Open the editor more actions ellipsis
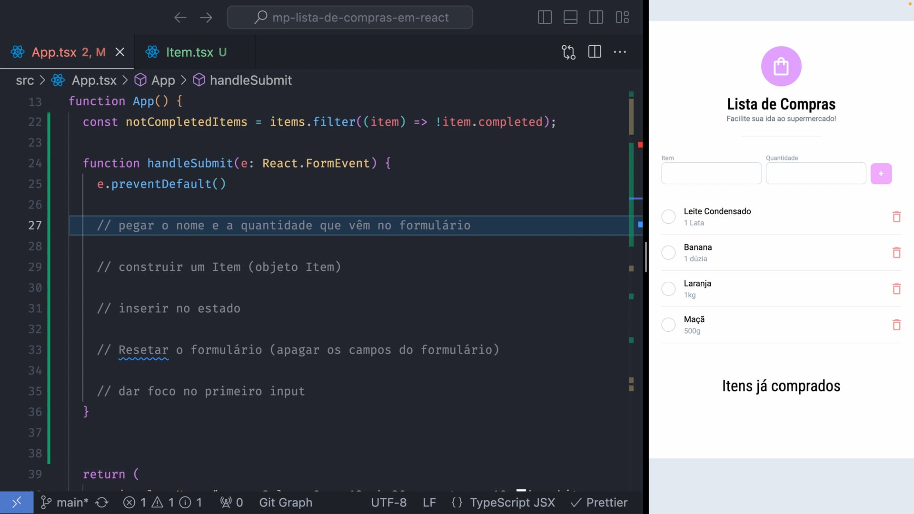 coord(620,52)
